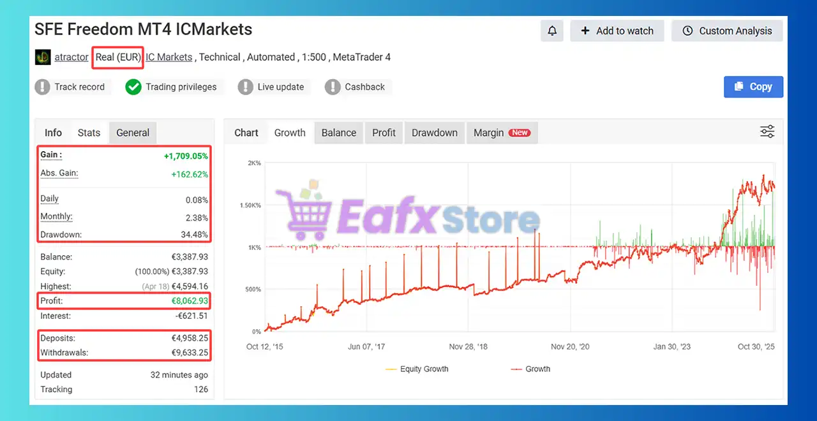Click the Trading privileges green checkmark
Screen dimensions: 817x421
pyautogui.click(x=133, y=87)
